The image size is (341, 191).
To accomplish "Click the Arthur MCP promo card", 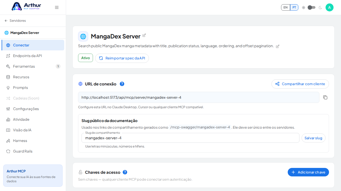I will (x=33, y=176).
